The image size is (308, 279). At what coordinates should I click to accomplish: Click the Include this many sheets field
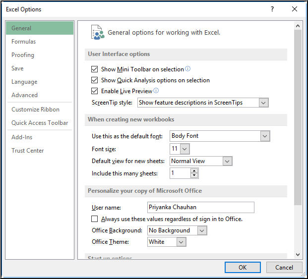[180, 173]
